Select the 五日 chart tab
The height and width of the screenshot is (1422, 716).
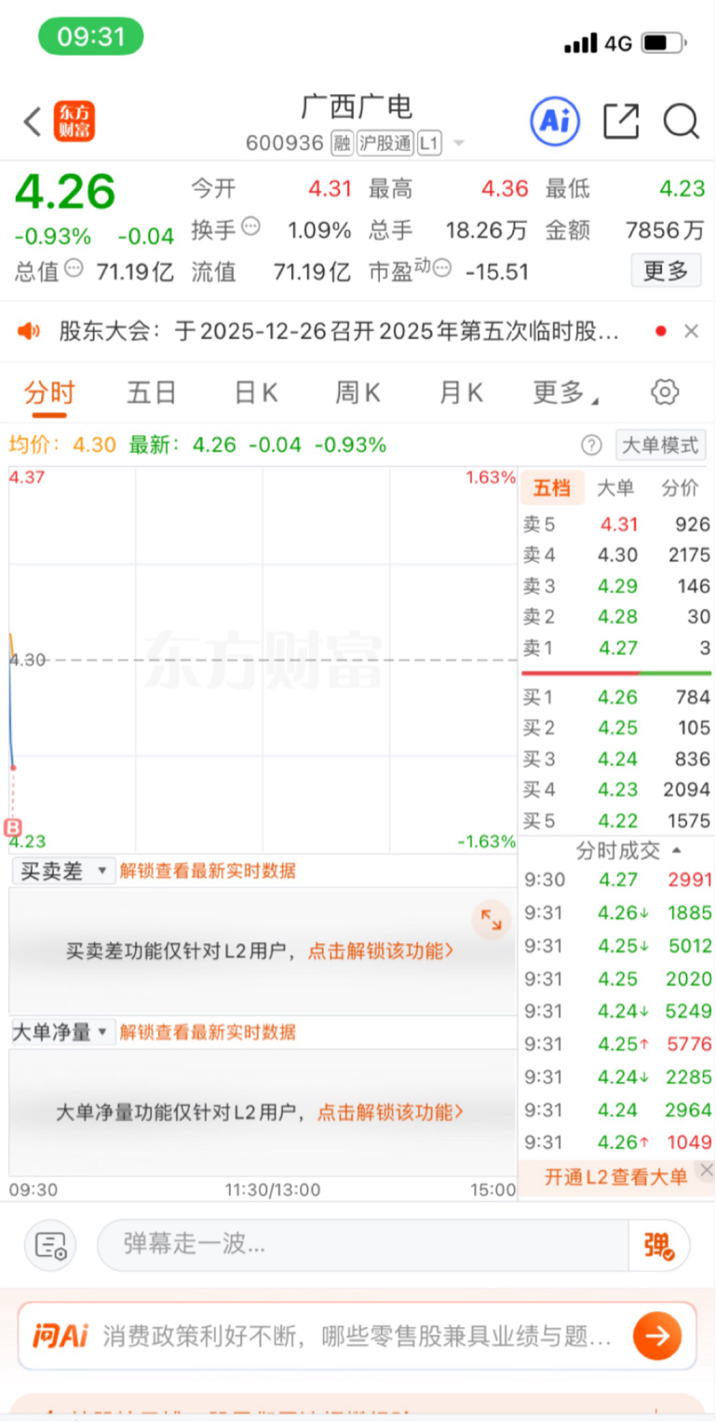(152, 393)
